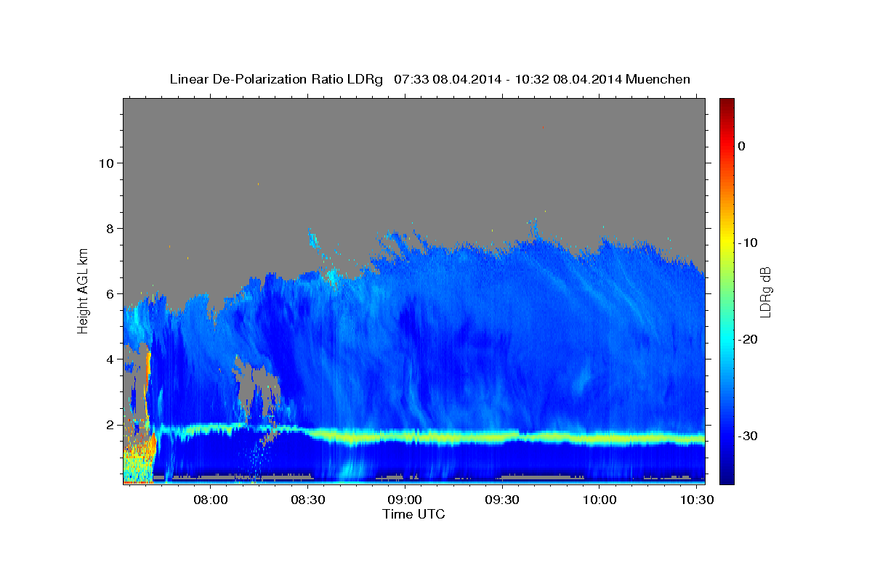Click the height tick label 2
The width and height of the screenshot is (872, 581).
tap(111, 425)
